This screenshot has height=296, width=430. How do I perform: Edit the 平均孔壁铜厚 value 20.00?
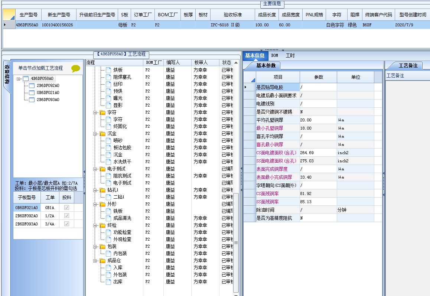(x=318, y=120)
